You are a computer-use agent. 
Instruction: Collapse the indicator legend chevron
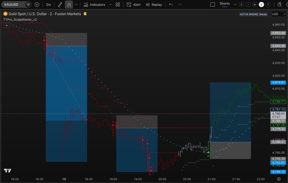pos(7,25)
